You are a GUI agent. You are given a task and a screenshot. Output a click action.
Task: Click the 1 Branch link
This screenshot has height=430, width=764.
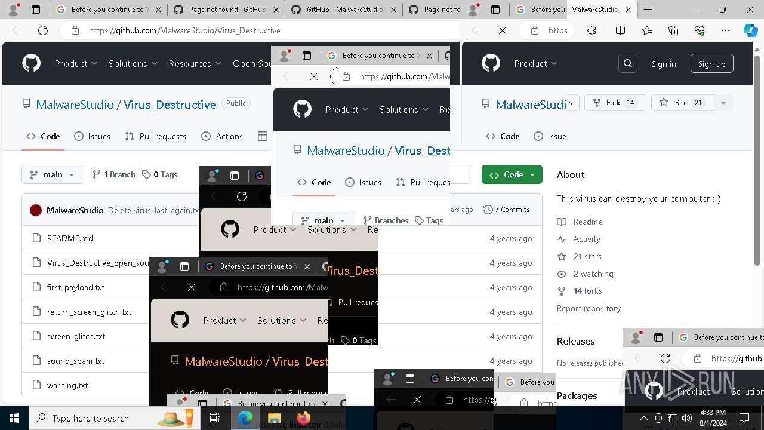pos(114,174)
